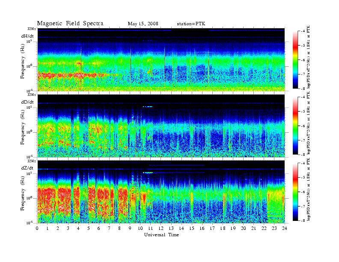Viewport: 339px width, 262px height.
Task: Click the hour 10 tick label
Action: coord(140,228)
